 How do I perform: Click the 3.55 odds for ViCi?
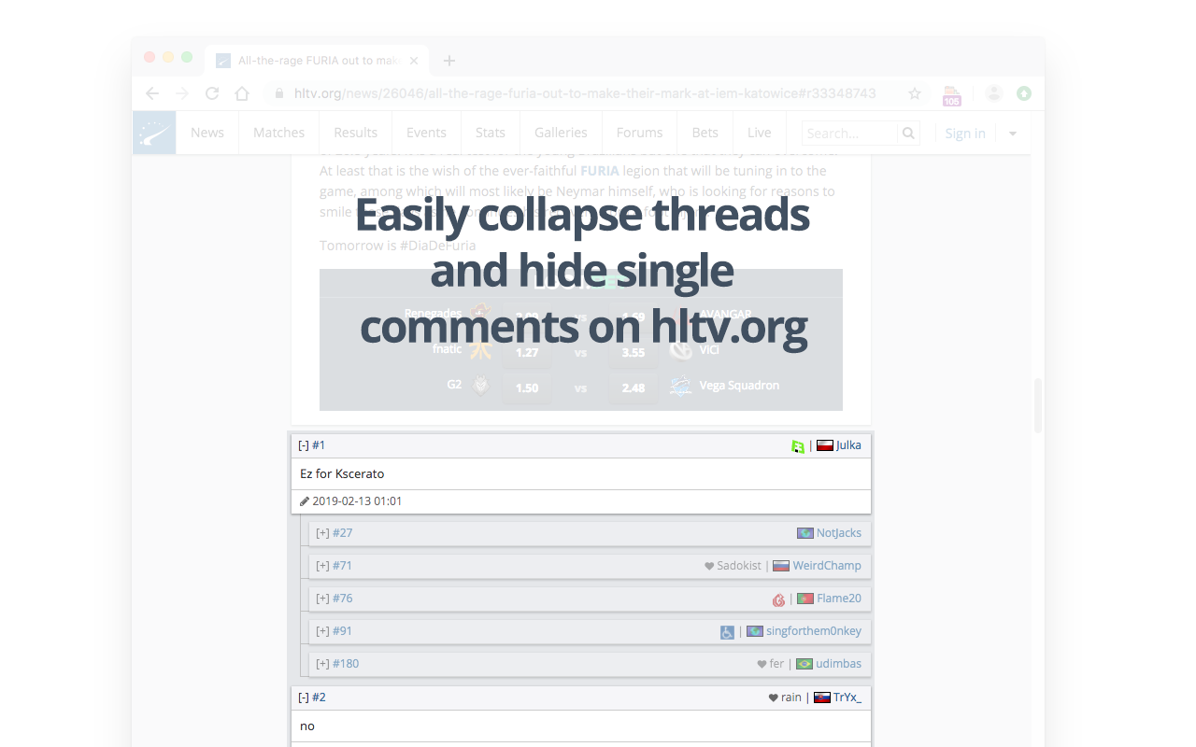[634, 353]
